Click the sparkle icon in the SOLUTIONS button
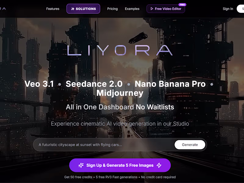 click(x=73, y=9)
